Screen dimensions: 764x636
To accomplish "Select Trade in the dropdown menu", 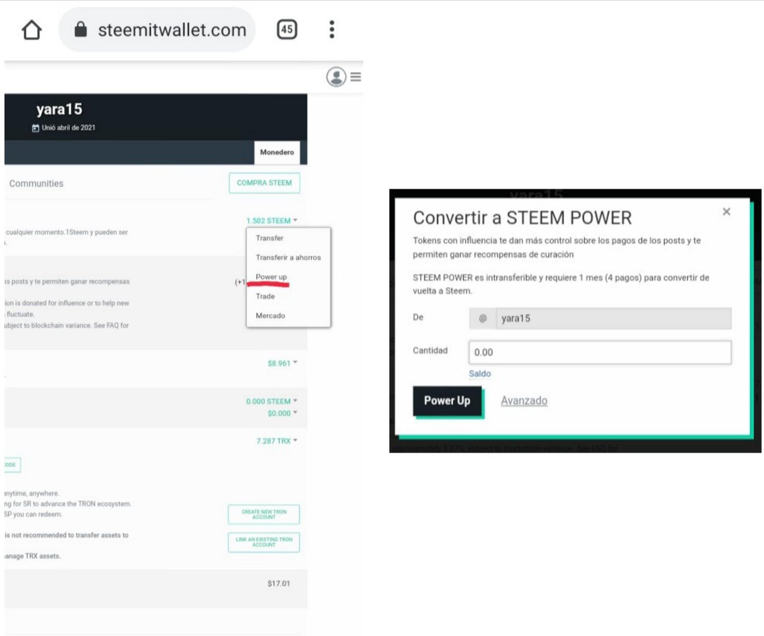I will [x=266, y=296].
